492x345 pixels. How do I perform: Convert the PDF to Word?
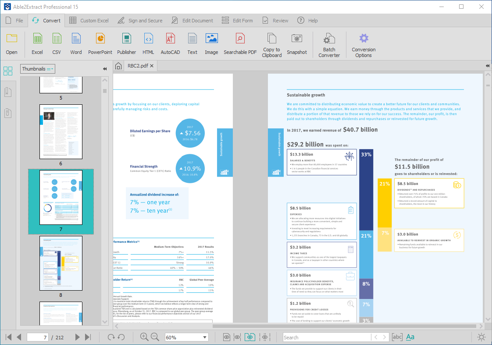[76, 44]
